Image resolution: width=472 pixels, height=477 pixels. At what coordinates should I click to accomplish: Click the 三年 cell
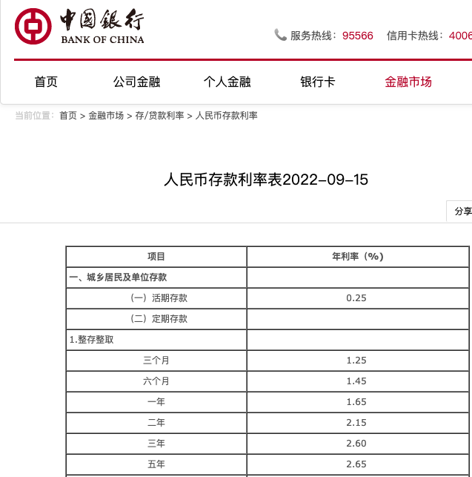(x=156, y=444)
